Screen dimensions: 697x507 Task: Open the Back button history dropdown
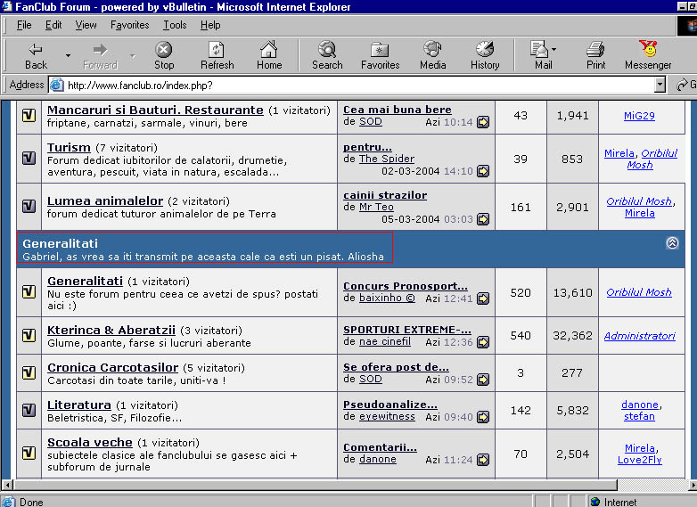tap(68, 55)
